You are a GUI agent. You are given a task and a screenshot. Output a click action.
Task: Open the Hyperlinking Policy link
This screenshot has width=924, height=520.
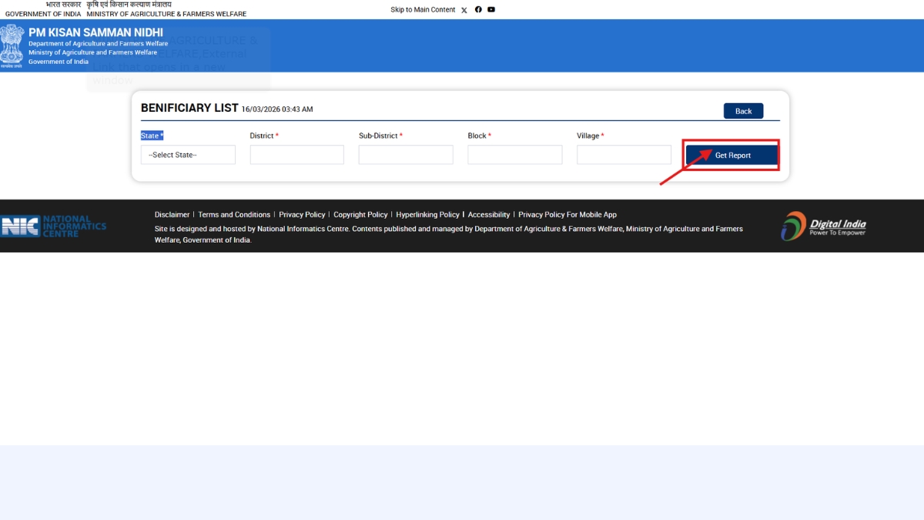click(x=427, y=215)
